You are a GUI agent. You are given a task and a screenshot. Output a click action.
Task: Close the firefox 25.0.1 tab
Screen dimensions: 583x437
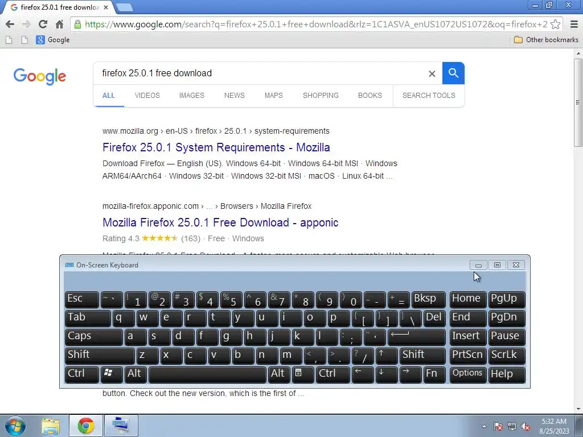[x=106, y=7]
